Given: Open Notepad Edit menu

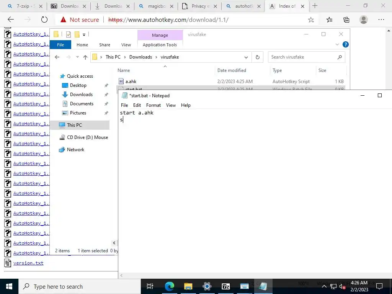Looking at the screenshot, I should tap(137, 105).
